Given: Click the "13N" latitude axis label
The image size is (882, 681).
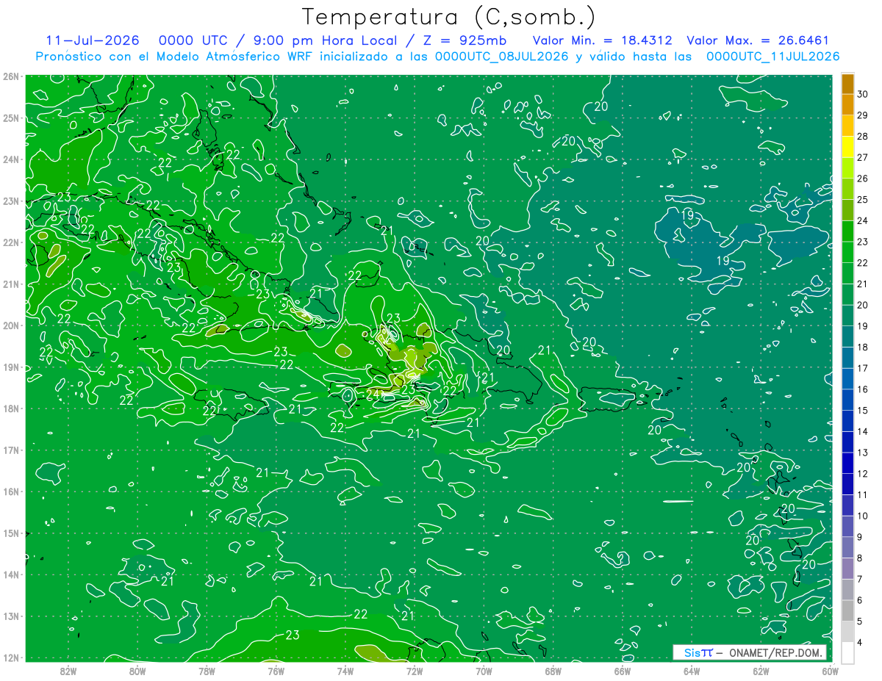Looking at the screenshot, I should 11,616.
